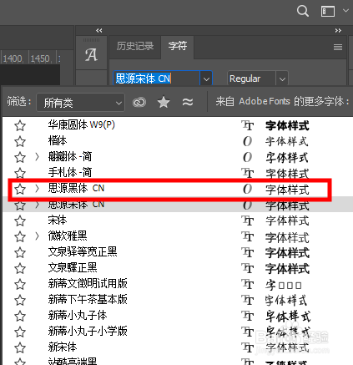This screenshot has height=365, width=353.
Task: Click OpenType icon of 翩翩体-简 row
Action: tap(247, 157)
